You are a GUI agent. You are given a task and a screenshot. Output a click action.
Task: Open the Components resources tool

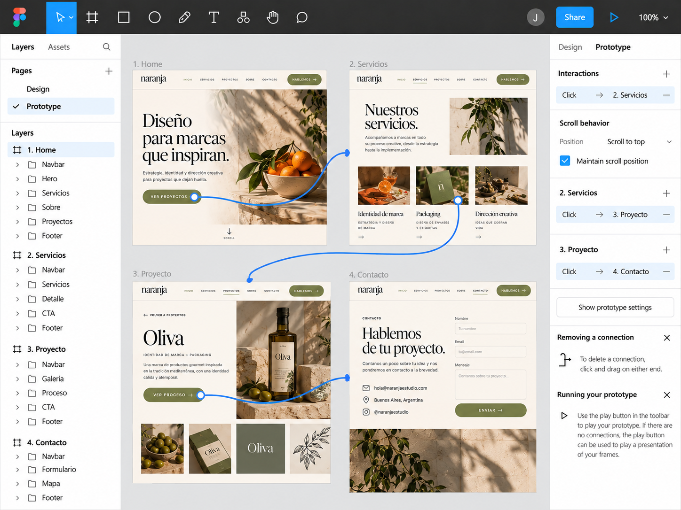243,17
